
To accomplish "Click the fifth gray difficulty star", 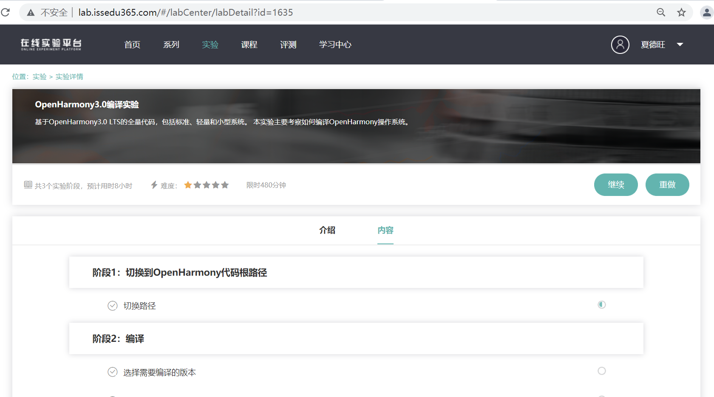I will (x=225, y=185).
